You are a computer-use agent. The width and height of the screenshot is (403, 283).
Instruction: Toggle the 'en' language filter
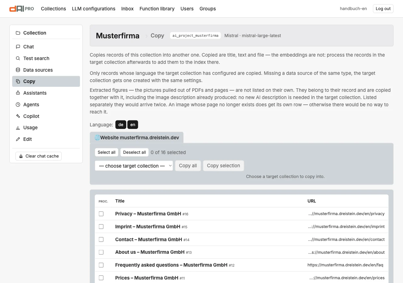point(133,125)
